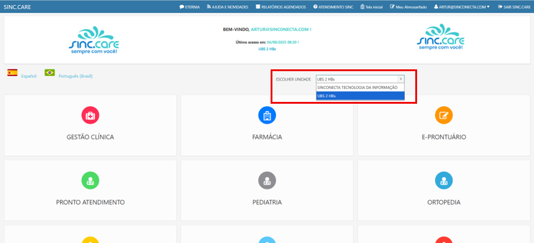Open the Gestão Clínica medical kit icon
The image size is (534, 243).
(x=90, y=115)
